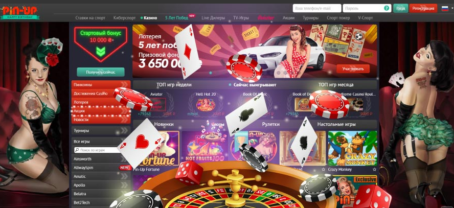Click the Получить сейчас button
The width and height of the screenshot is (454, 208).
(101, 72)
